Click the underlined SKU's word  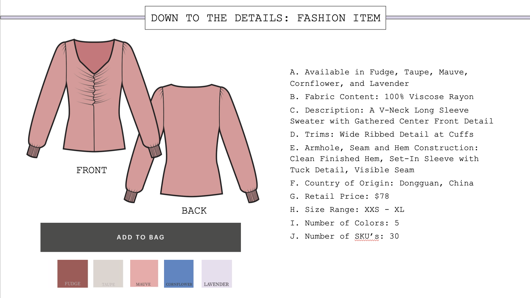click(x=367, y=236)
